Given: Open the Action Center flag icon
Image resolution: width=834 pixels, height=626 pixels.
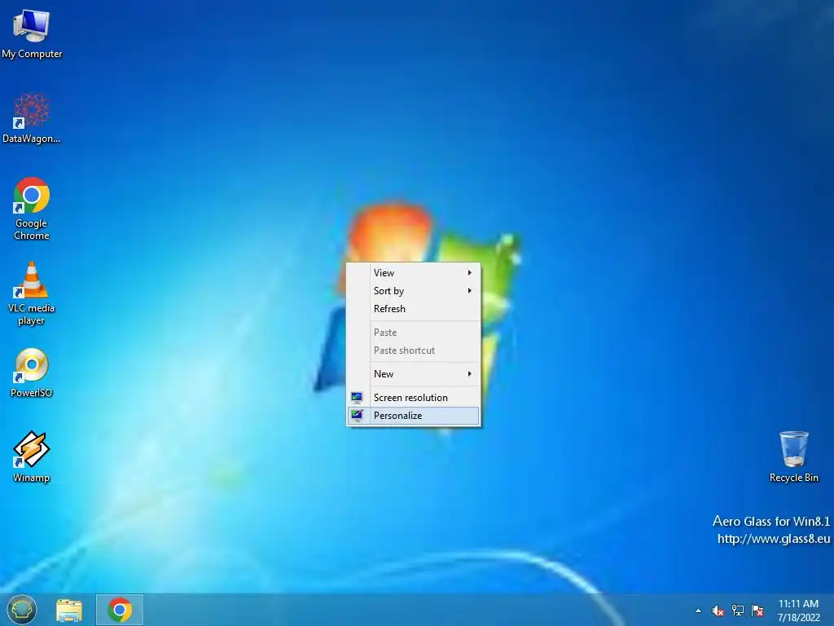Looking at the screenshot, I should [x=757, y=611].
